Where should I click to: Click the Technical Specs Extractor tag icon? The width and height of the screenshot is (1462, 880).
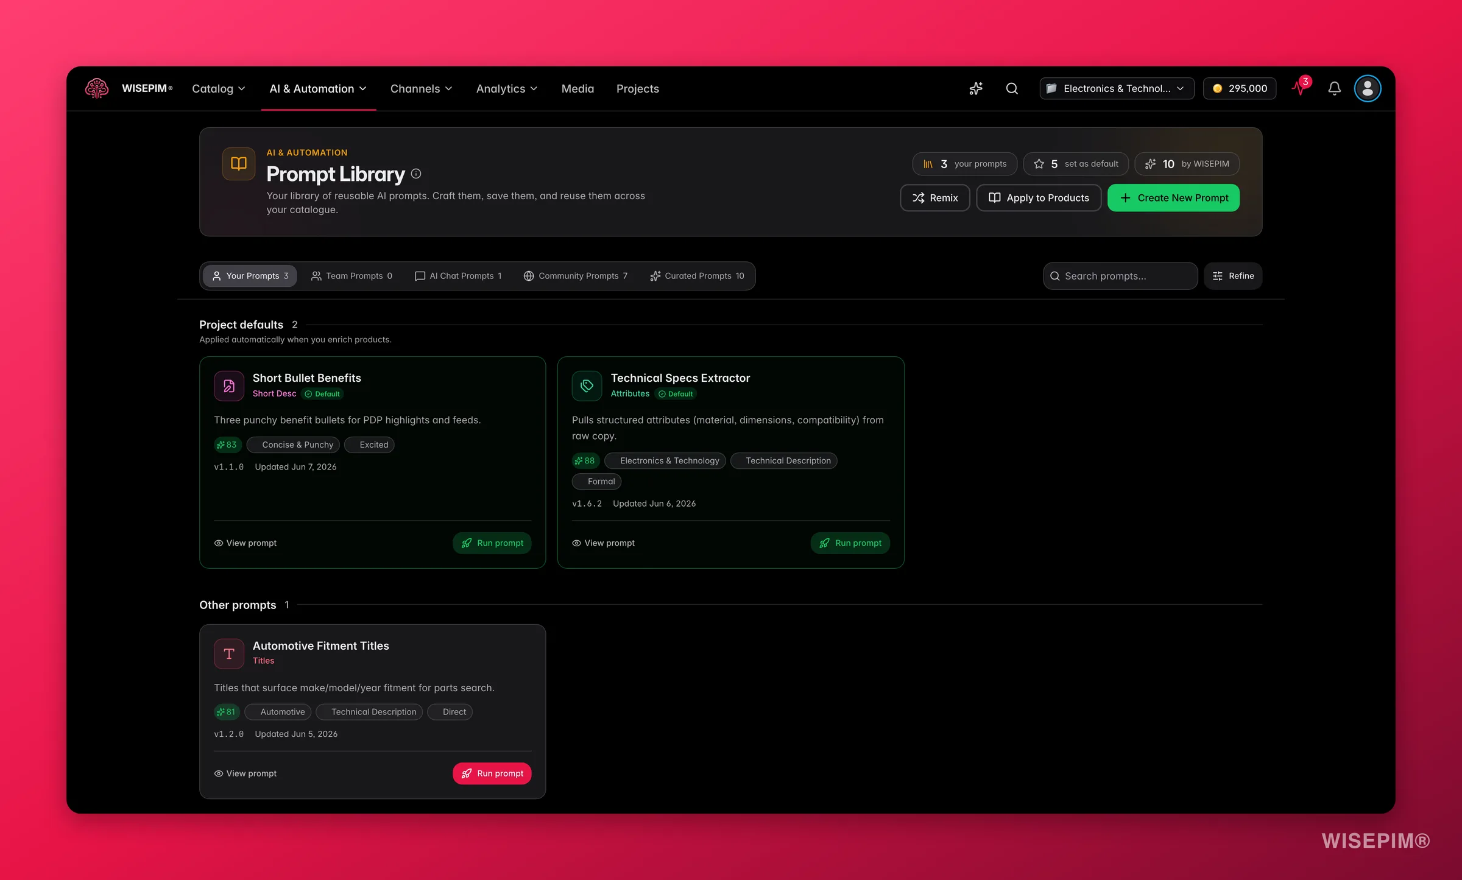pos(587,385)
